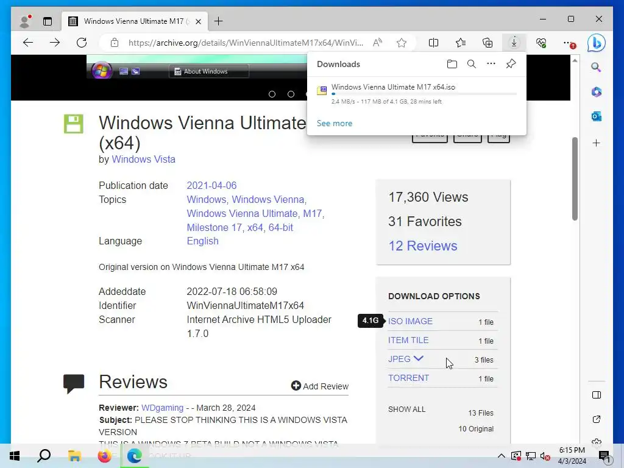Go back to the previous page
The width and height of the screenshot is (624, 468).
point(28,43)
